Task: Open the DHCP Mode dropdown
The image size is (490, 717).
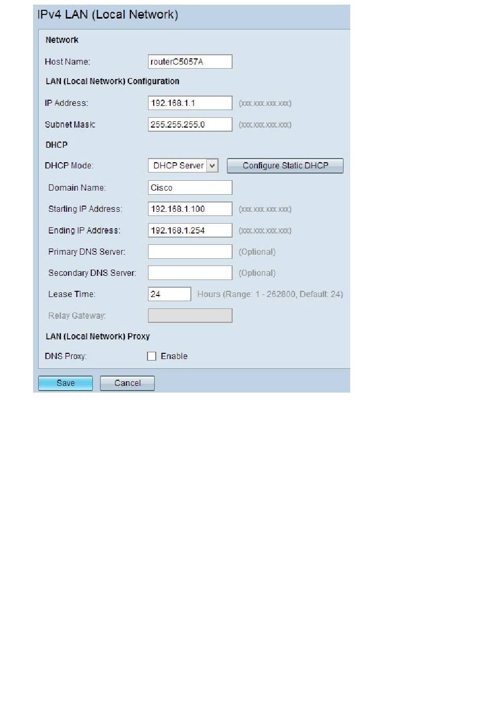Action: (x=183, y=165)
